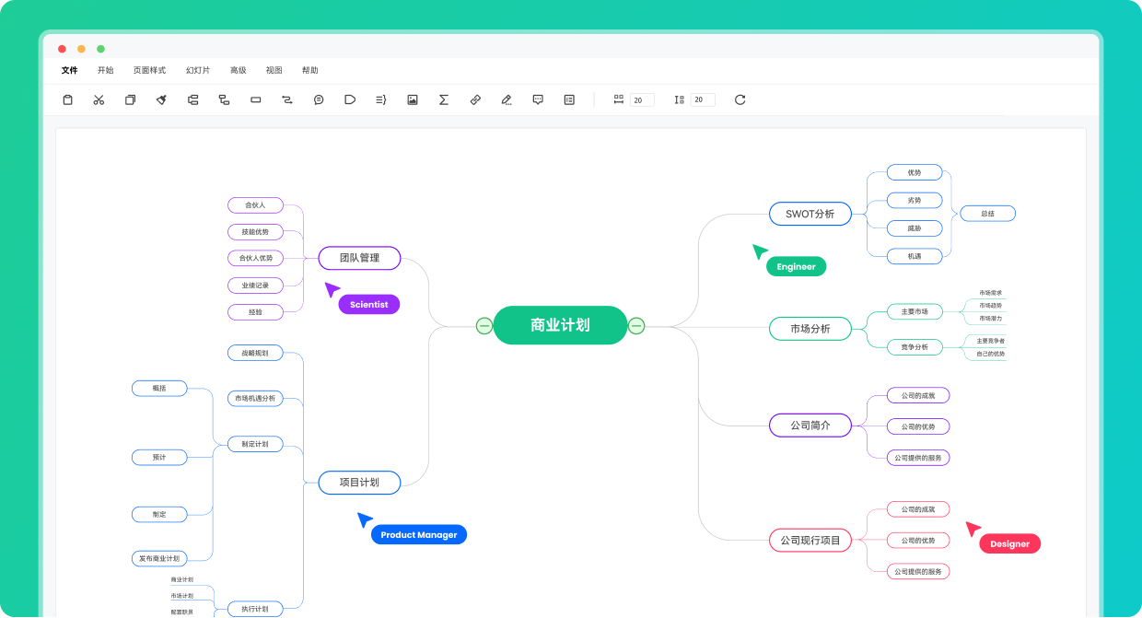
Task: Switch to the 幻灯片 tab
Action: 197,70
